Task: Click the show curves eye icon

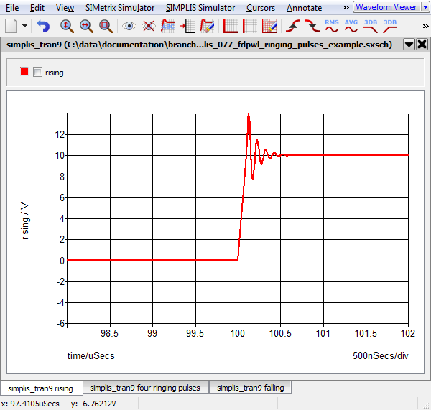Action: pos(129,26)
